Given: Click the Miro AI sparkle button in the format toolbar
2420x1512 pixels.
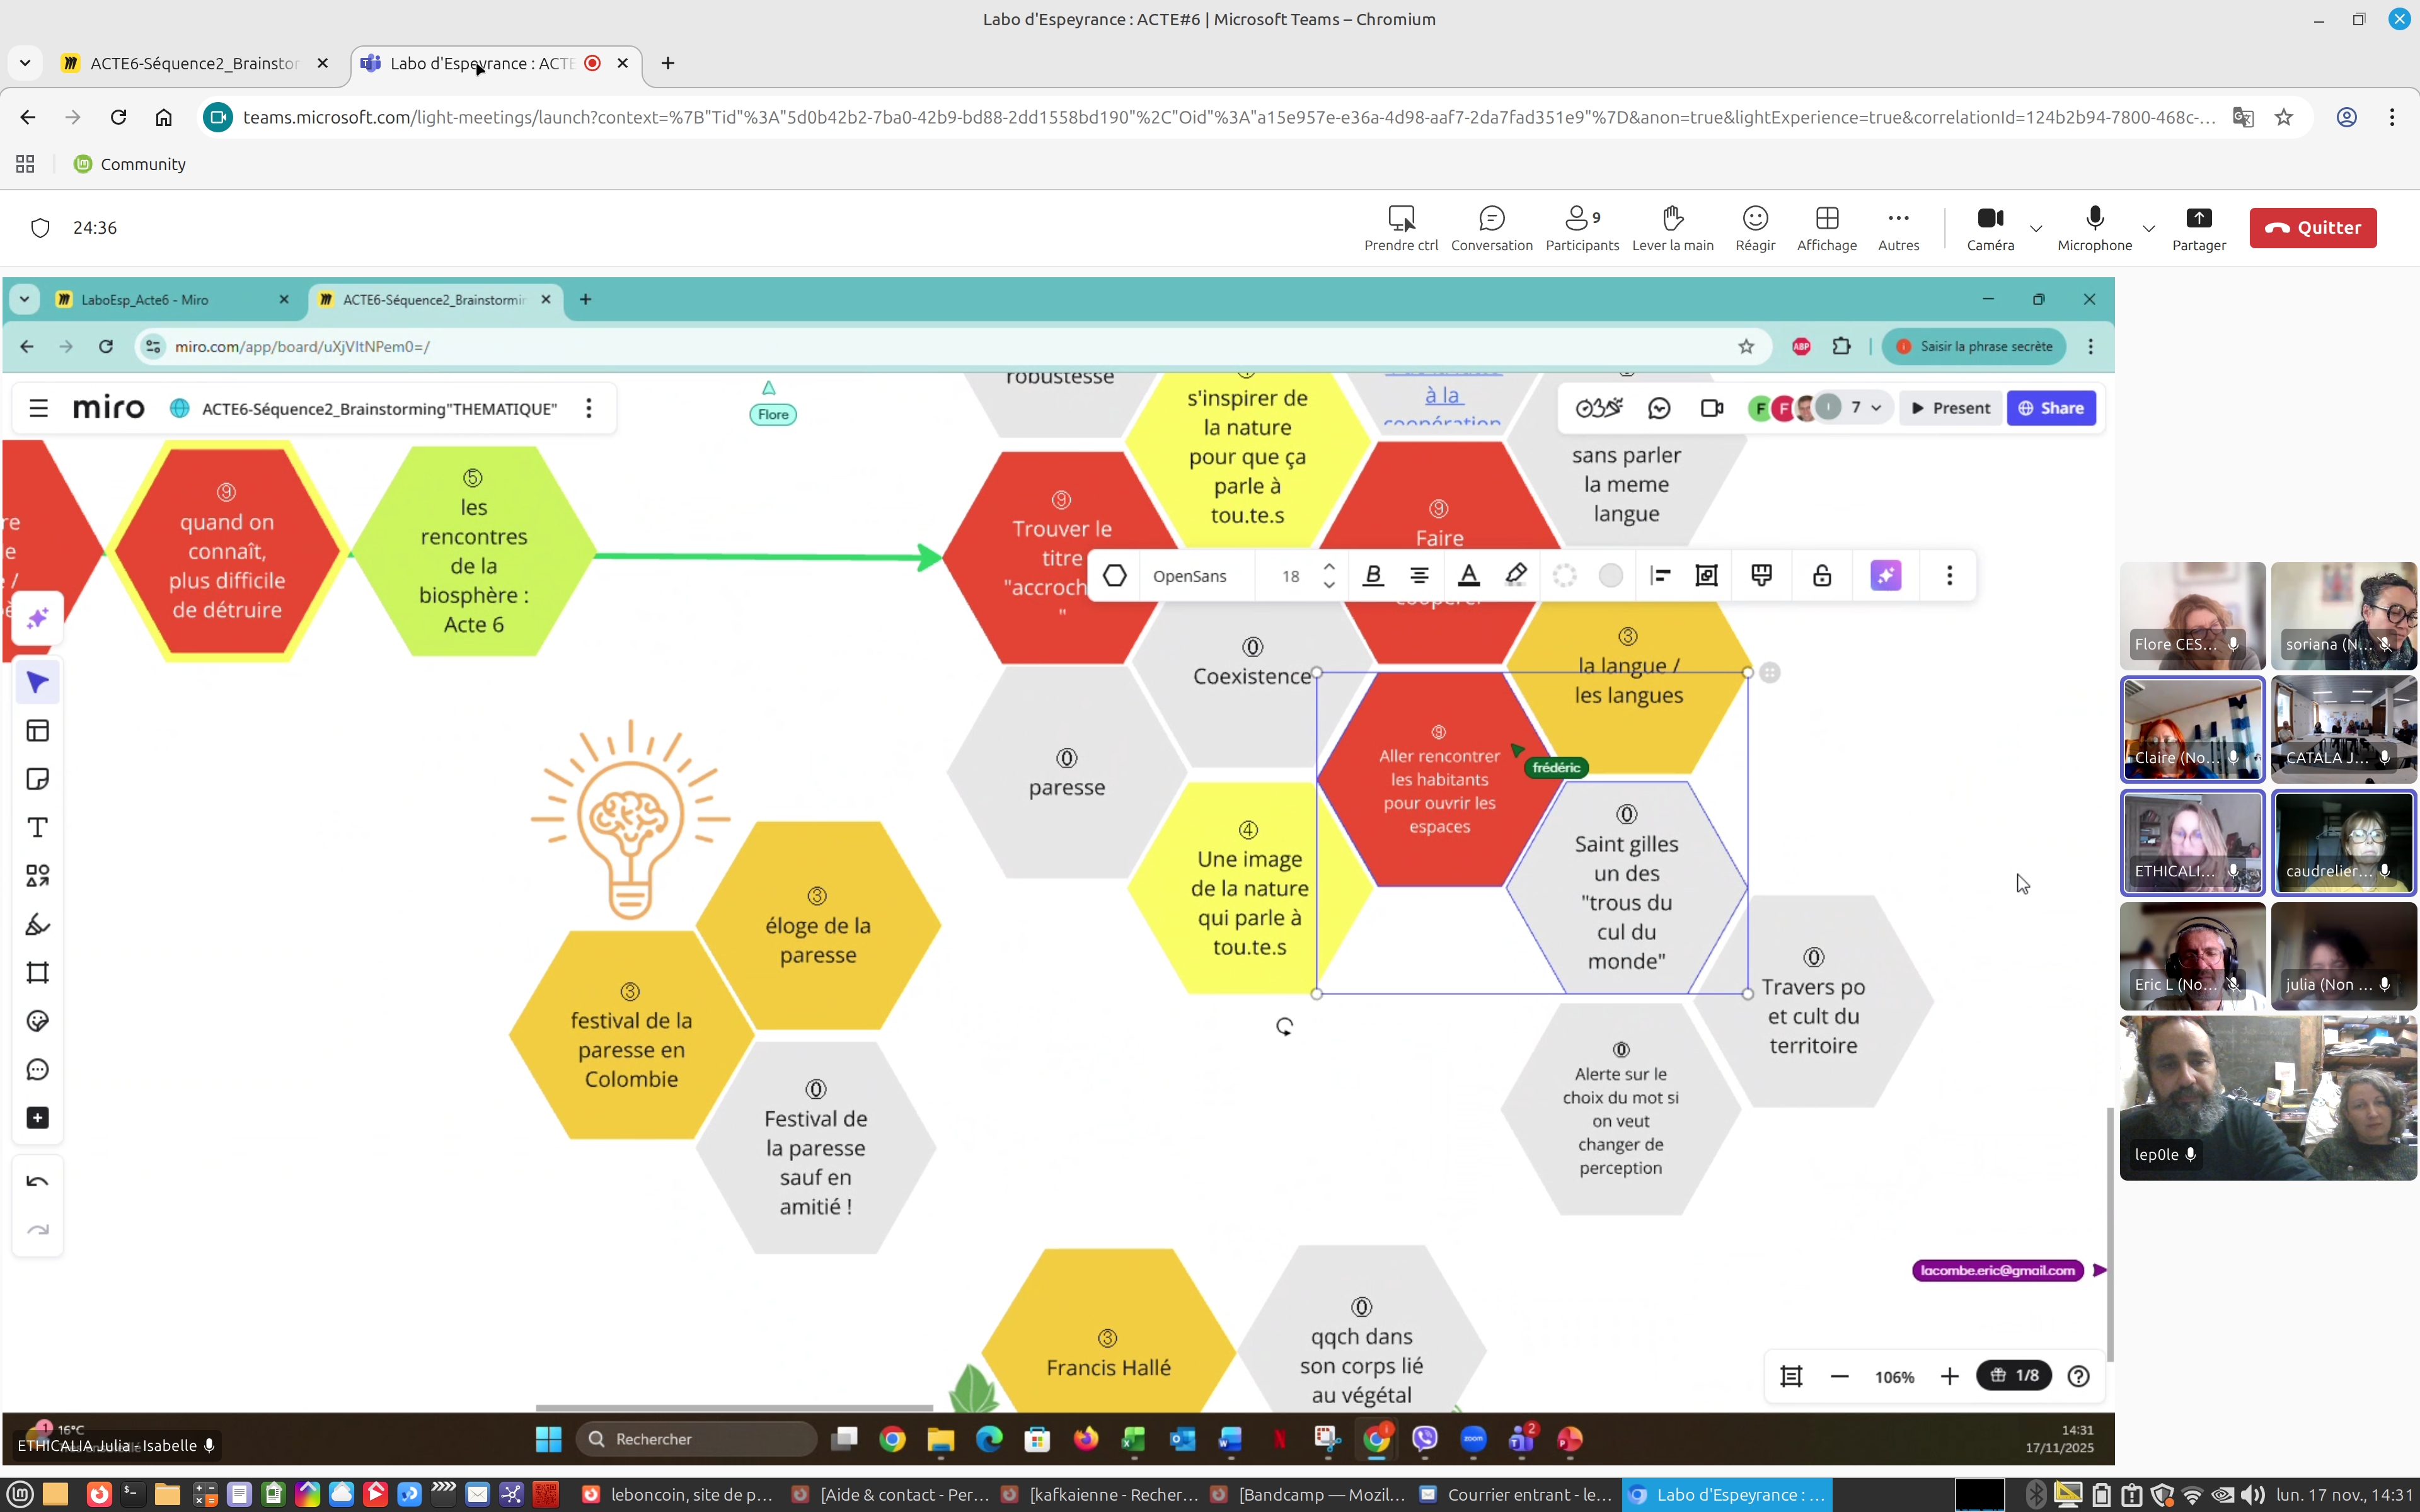Looking at the screenshot, I should tap(1885, 576).
